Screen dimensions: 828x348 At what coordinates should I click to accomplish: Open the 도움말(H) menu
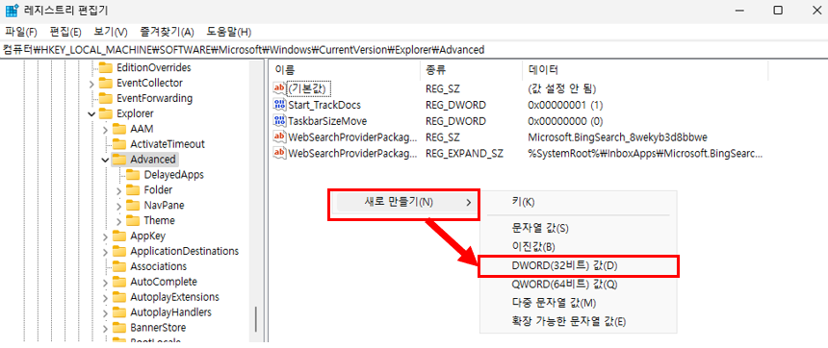(x=228, y=32)
